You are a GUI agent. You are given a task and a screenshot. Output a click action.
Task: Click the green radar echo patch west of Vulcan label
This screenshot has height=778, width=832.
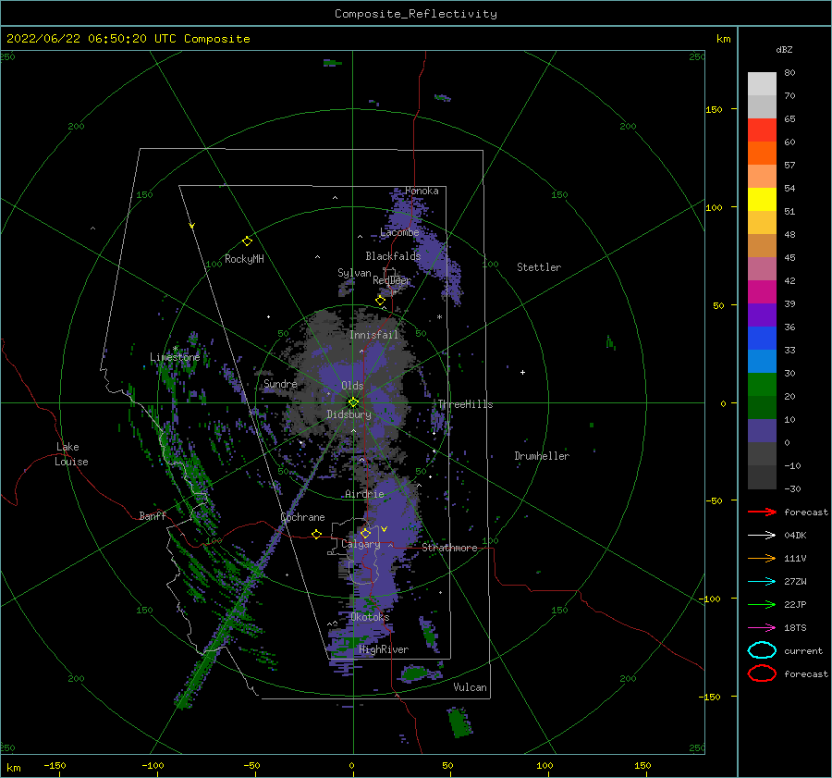tap(415, 673)
